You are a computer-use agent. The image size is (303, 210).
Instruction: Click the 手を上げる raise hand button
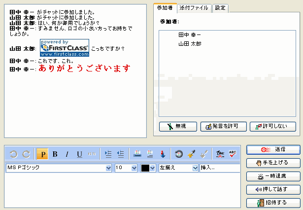(273, 162)
